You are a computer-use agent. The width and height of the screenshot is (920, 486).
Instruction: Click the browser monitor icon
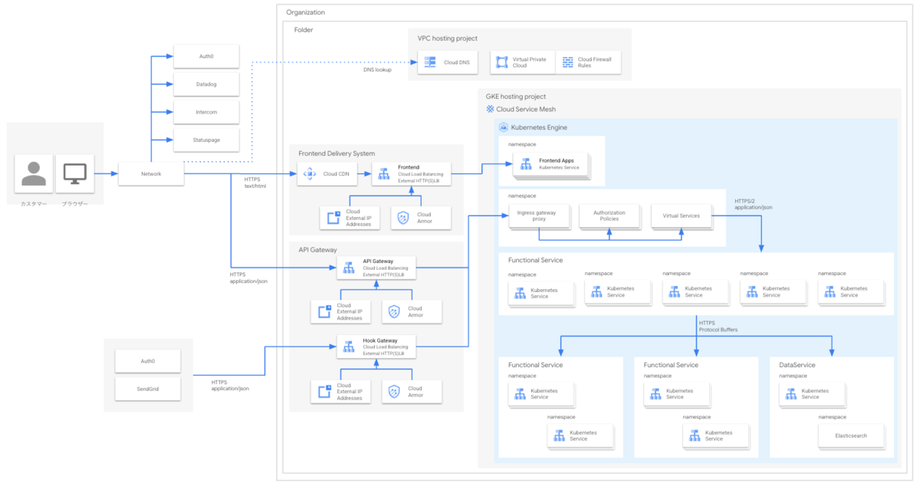point(74,174)
